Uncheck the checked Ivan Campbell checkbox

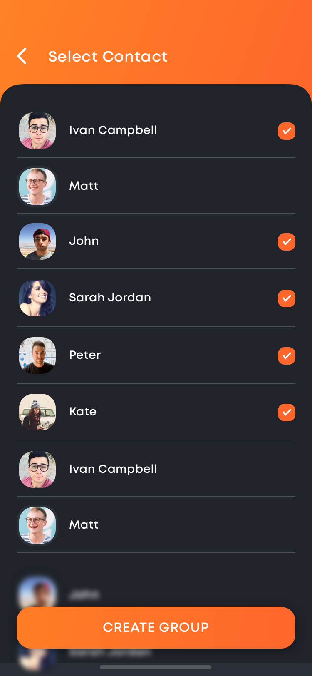286,131
